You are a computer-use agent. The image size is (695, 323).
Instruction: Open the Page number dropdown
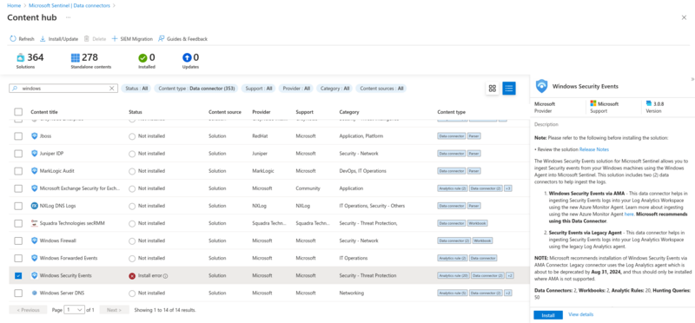click(x=74, y=310)
